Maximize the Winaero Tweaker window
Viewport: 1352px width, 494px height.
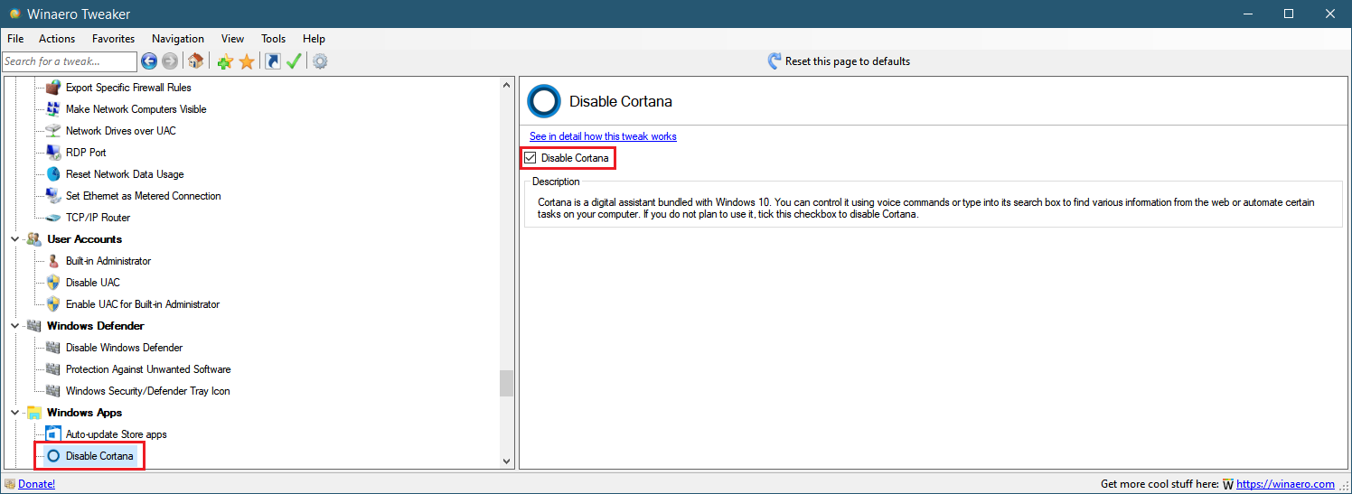1289,14
